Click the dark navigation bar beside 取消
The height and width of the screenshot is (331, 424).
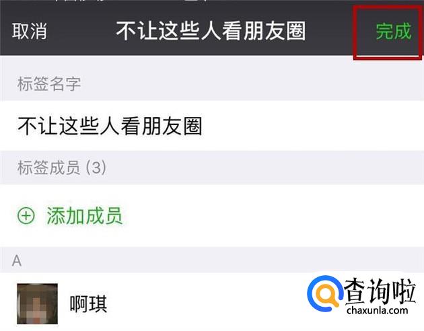click(x=81, y=31)
